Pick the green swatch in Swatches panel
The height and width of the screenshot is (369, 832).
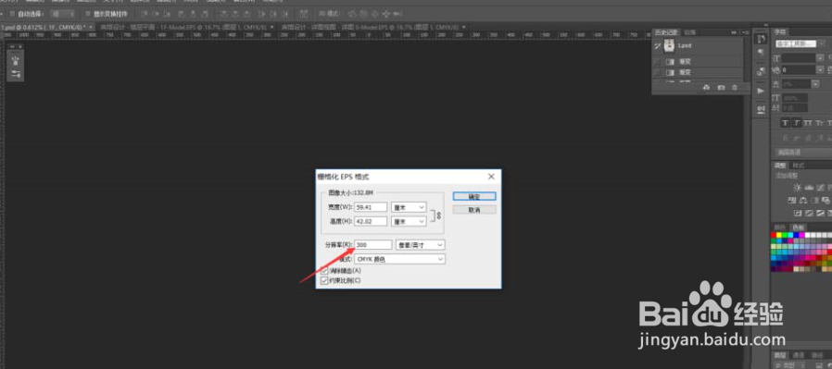point(785,235)
